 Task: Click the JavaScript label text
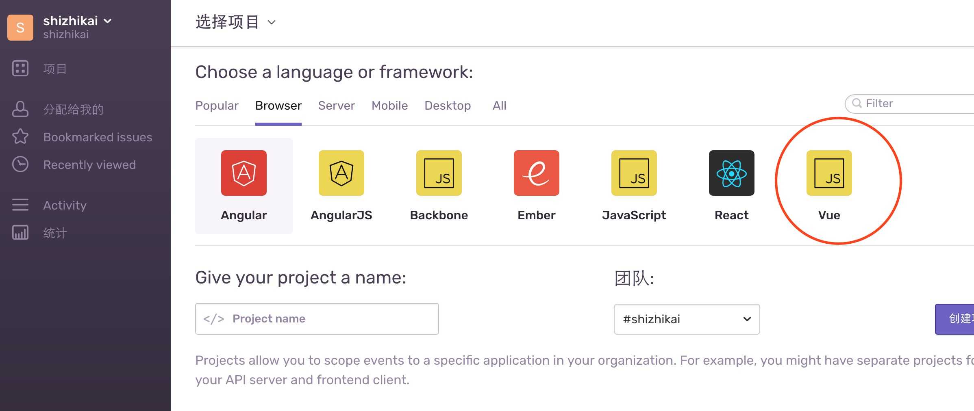click(x=634, y=215)
